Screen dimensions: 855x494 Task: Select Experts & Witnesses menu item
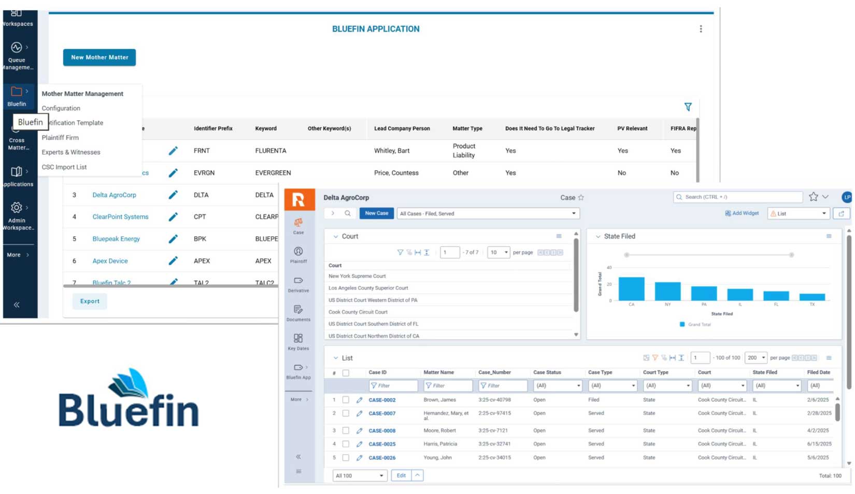coord(71,152)
